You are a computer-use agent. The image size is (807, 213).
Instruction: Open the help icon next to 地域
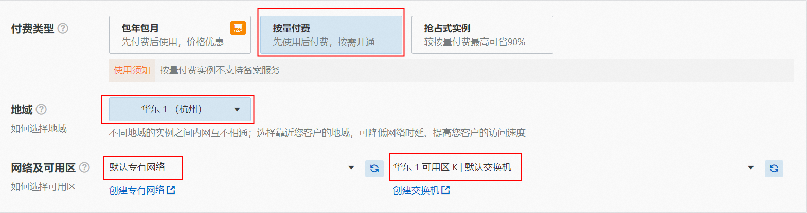pos(42,109)
